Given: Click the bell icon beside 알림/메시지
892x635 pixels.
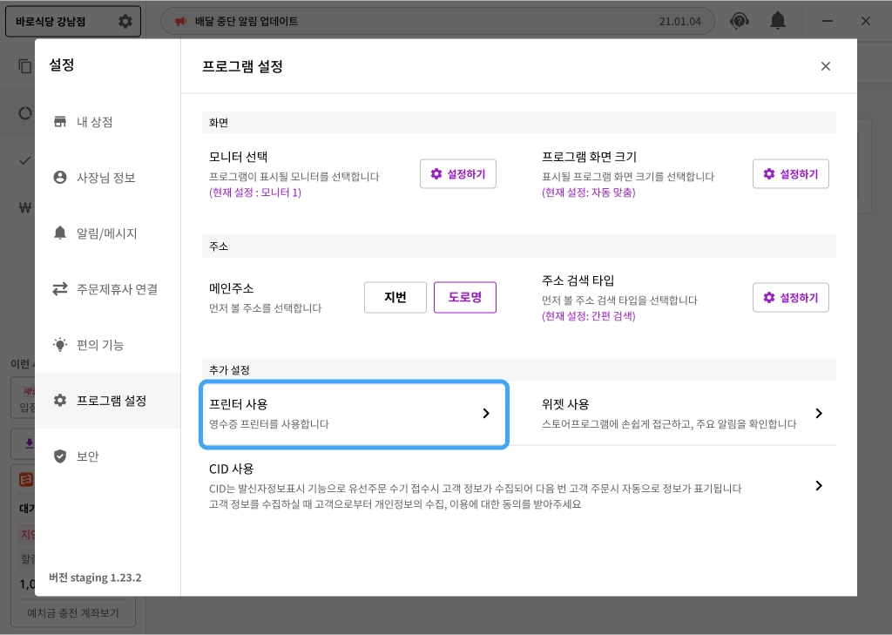Looking at the screenshot, I should [60, 233].
